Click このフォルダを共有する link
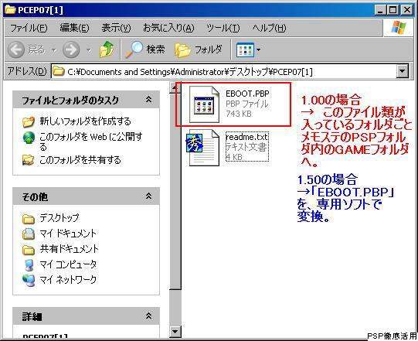Image resolution: width=418 pixels, height=341 pixels. (x=80, y=160)
